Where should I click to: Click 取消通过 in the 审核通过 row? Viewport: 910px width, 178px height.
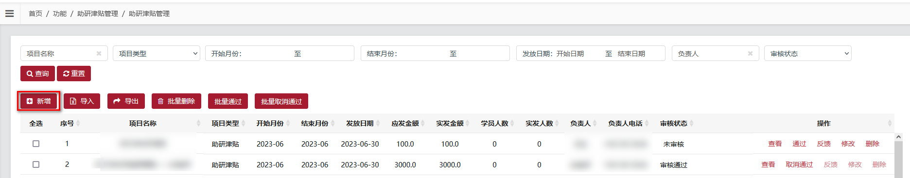click(x=799, y=164)
